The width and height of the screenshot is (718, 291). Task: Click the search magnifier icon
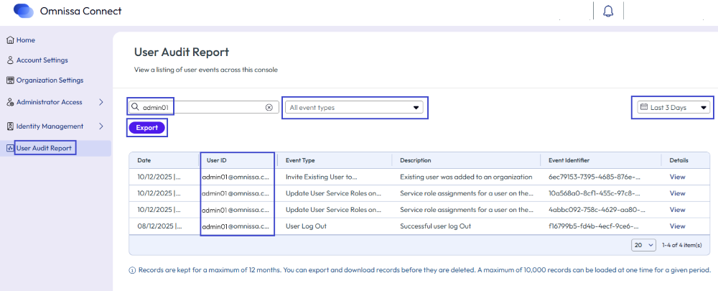point(135,107)
